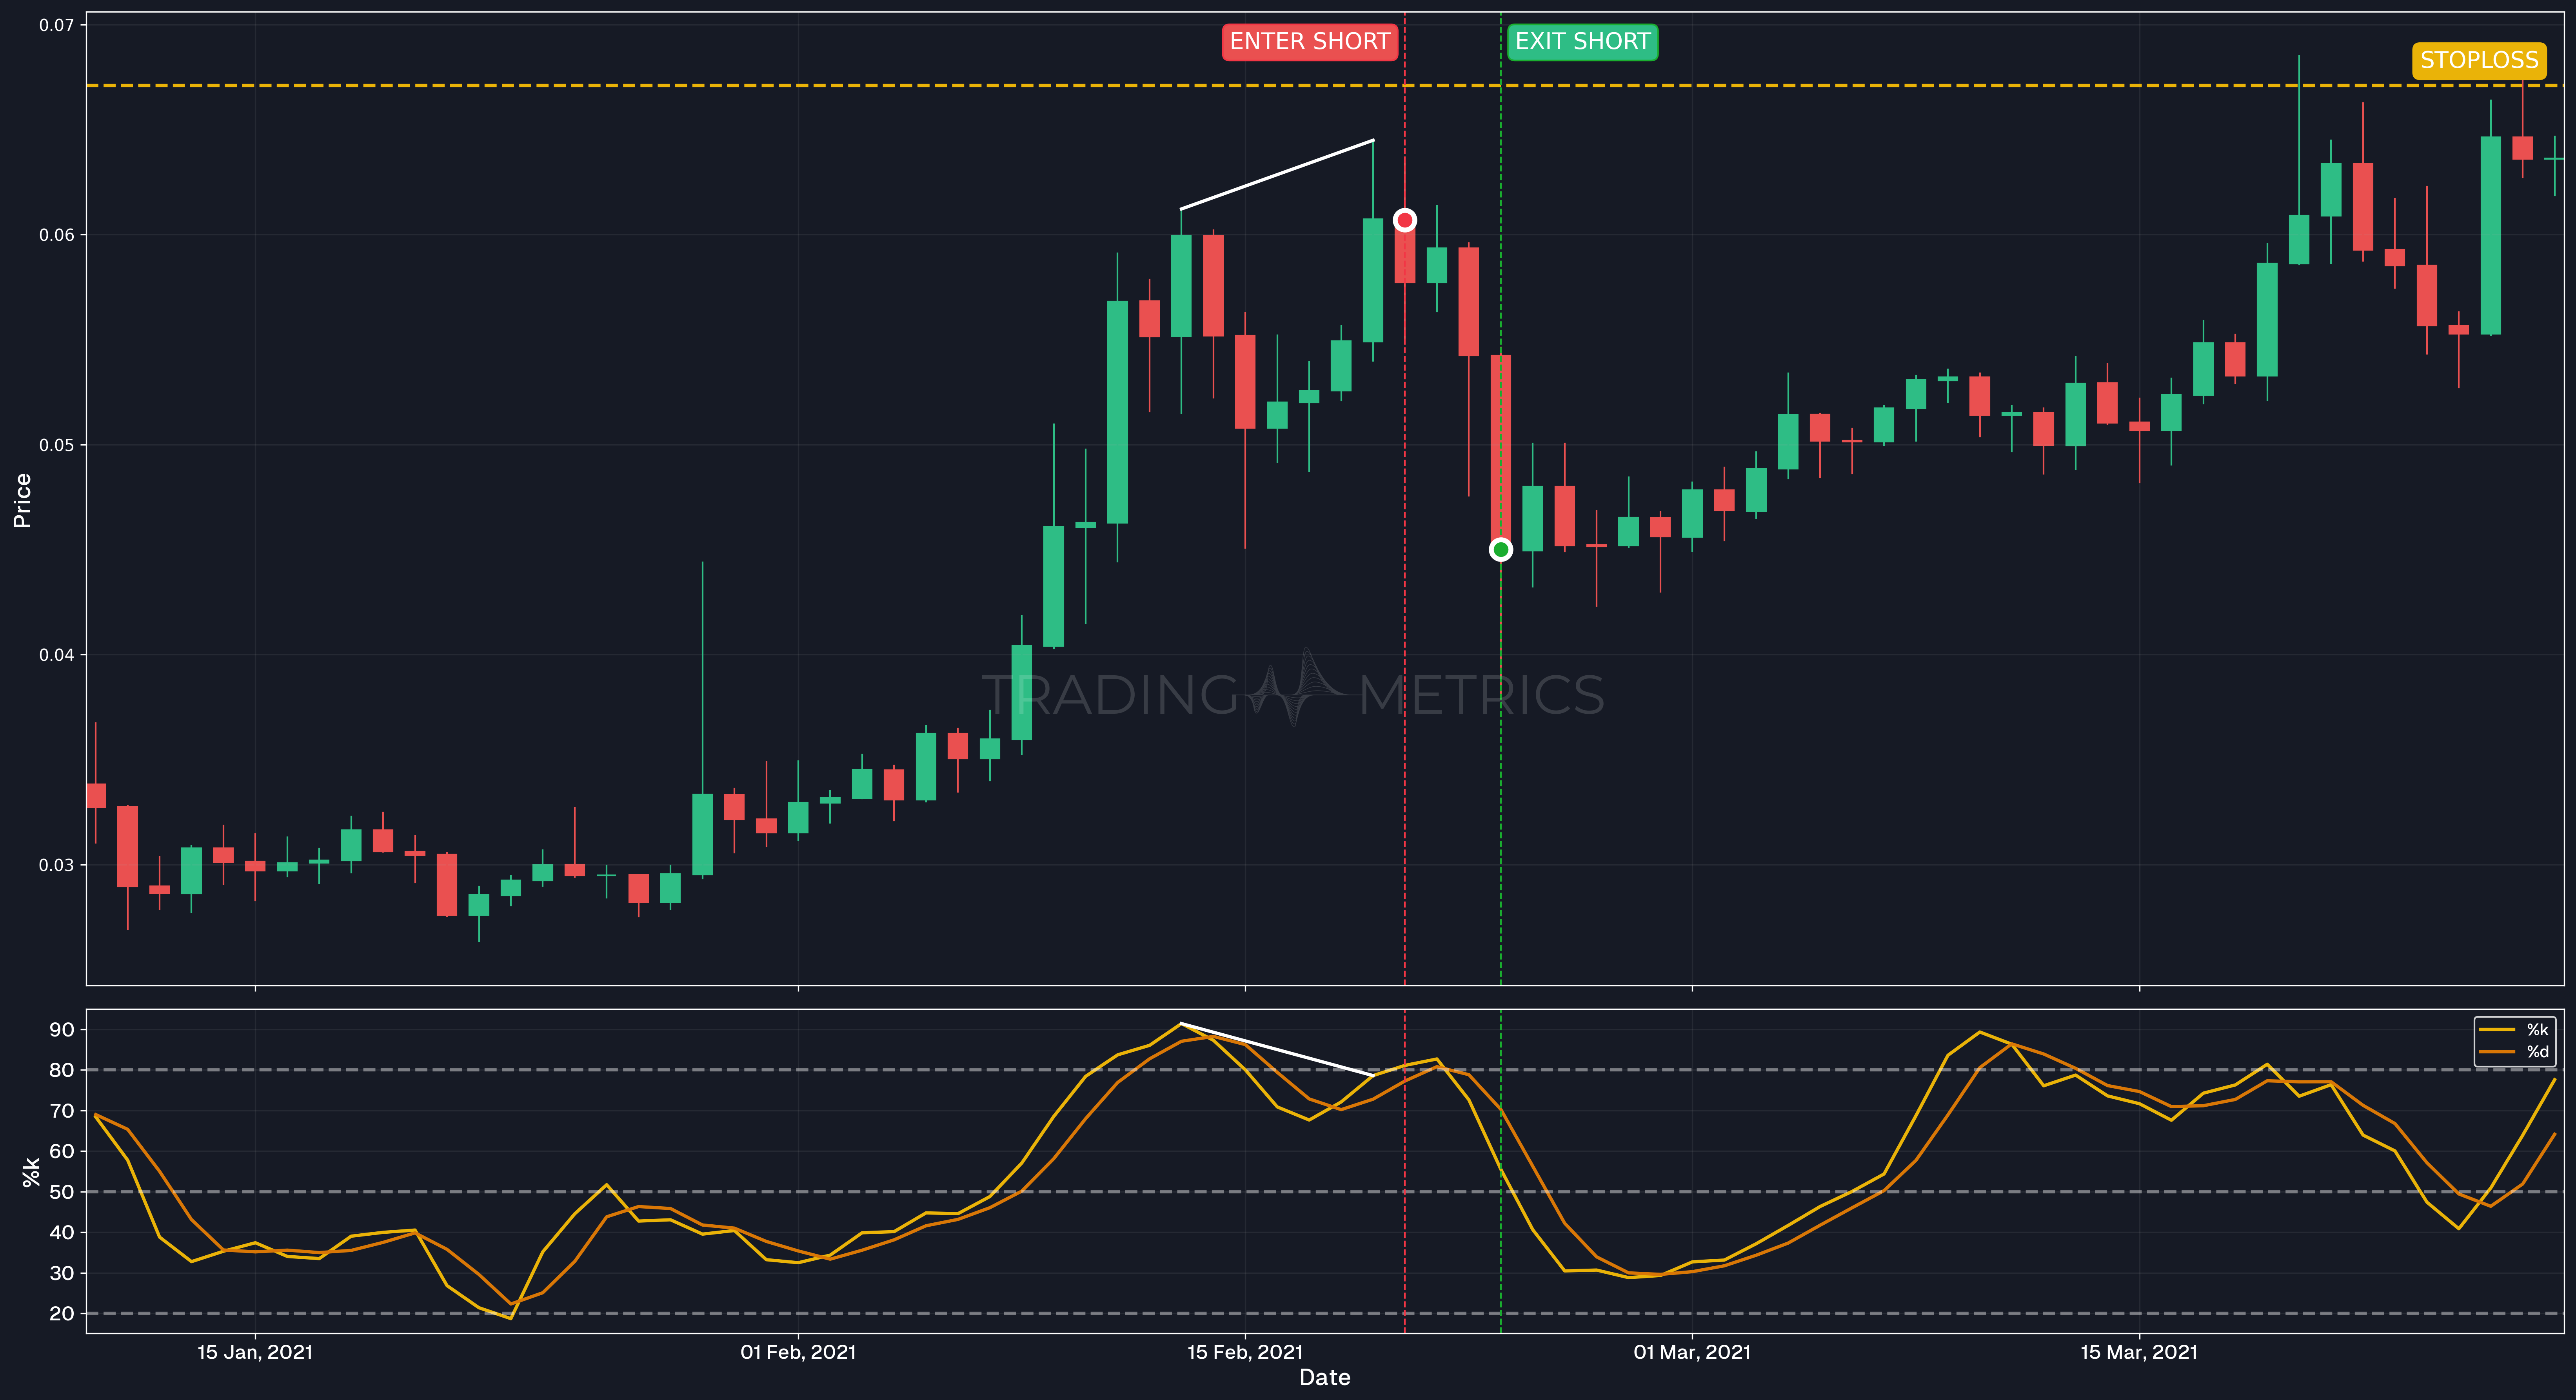Click the %k vertical axis title

point(31,1172)
